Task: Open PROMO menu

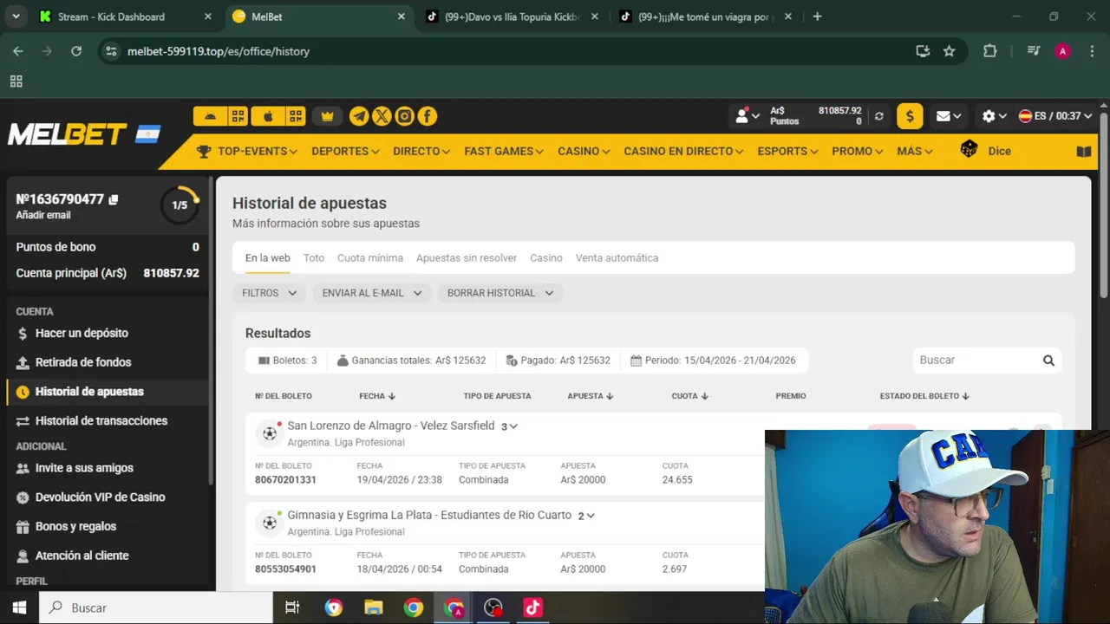Action: click(x=858, y=151)
